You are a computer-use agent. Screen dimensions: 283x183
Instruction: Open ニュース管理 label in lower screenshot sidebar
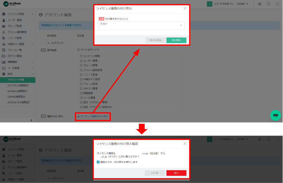tap(15, 173)
